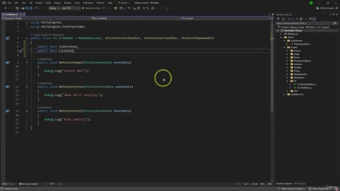This screenshot has width=340, height=191.
Task: Select the Scripts folder
Action: (294, 47)
